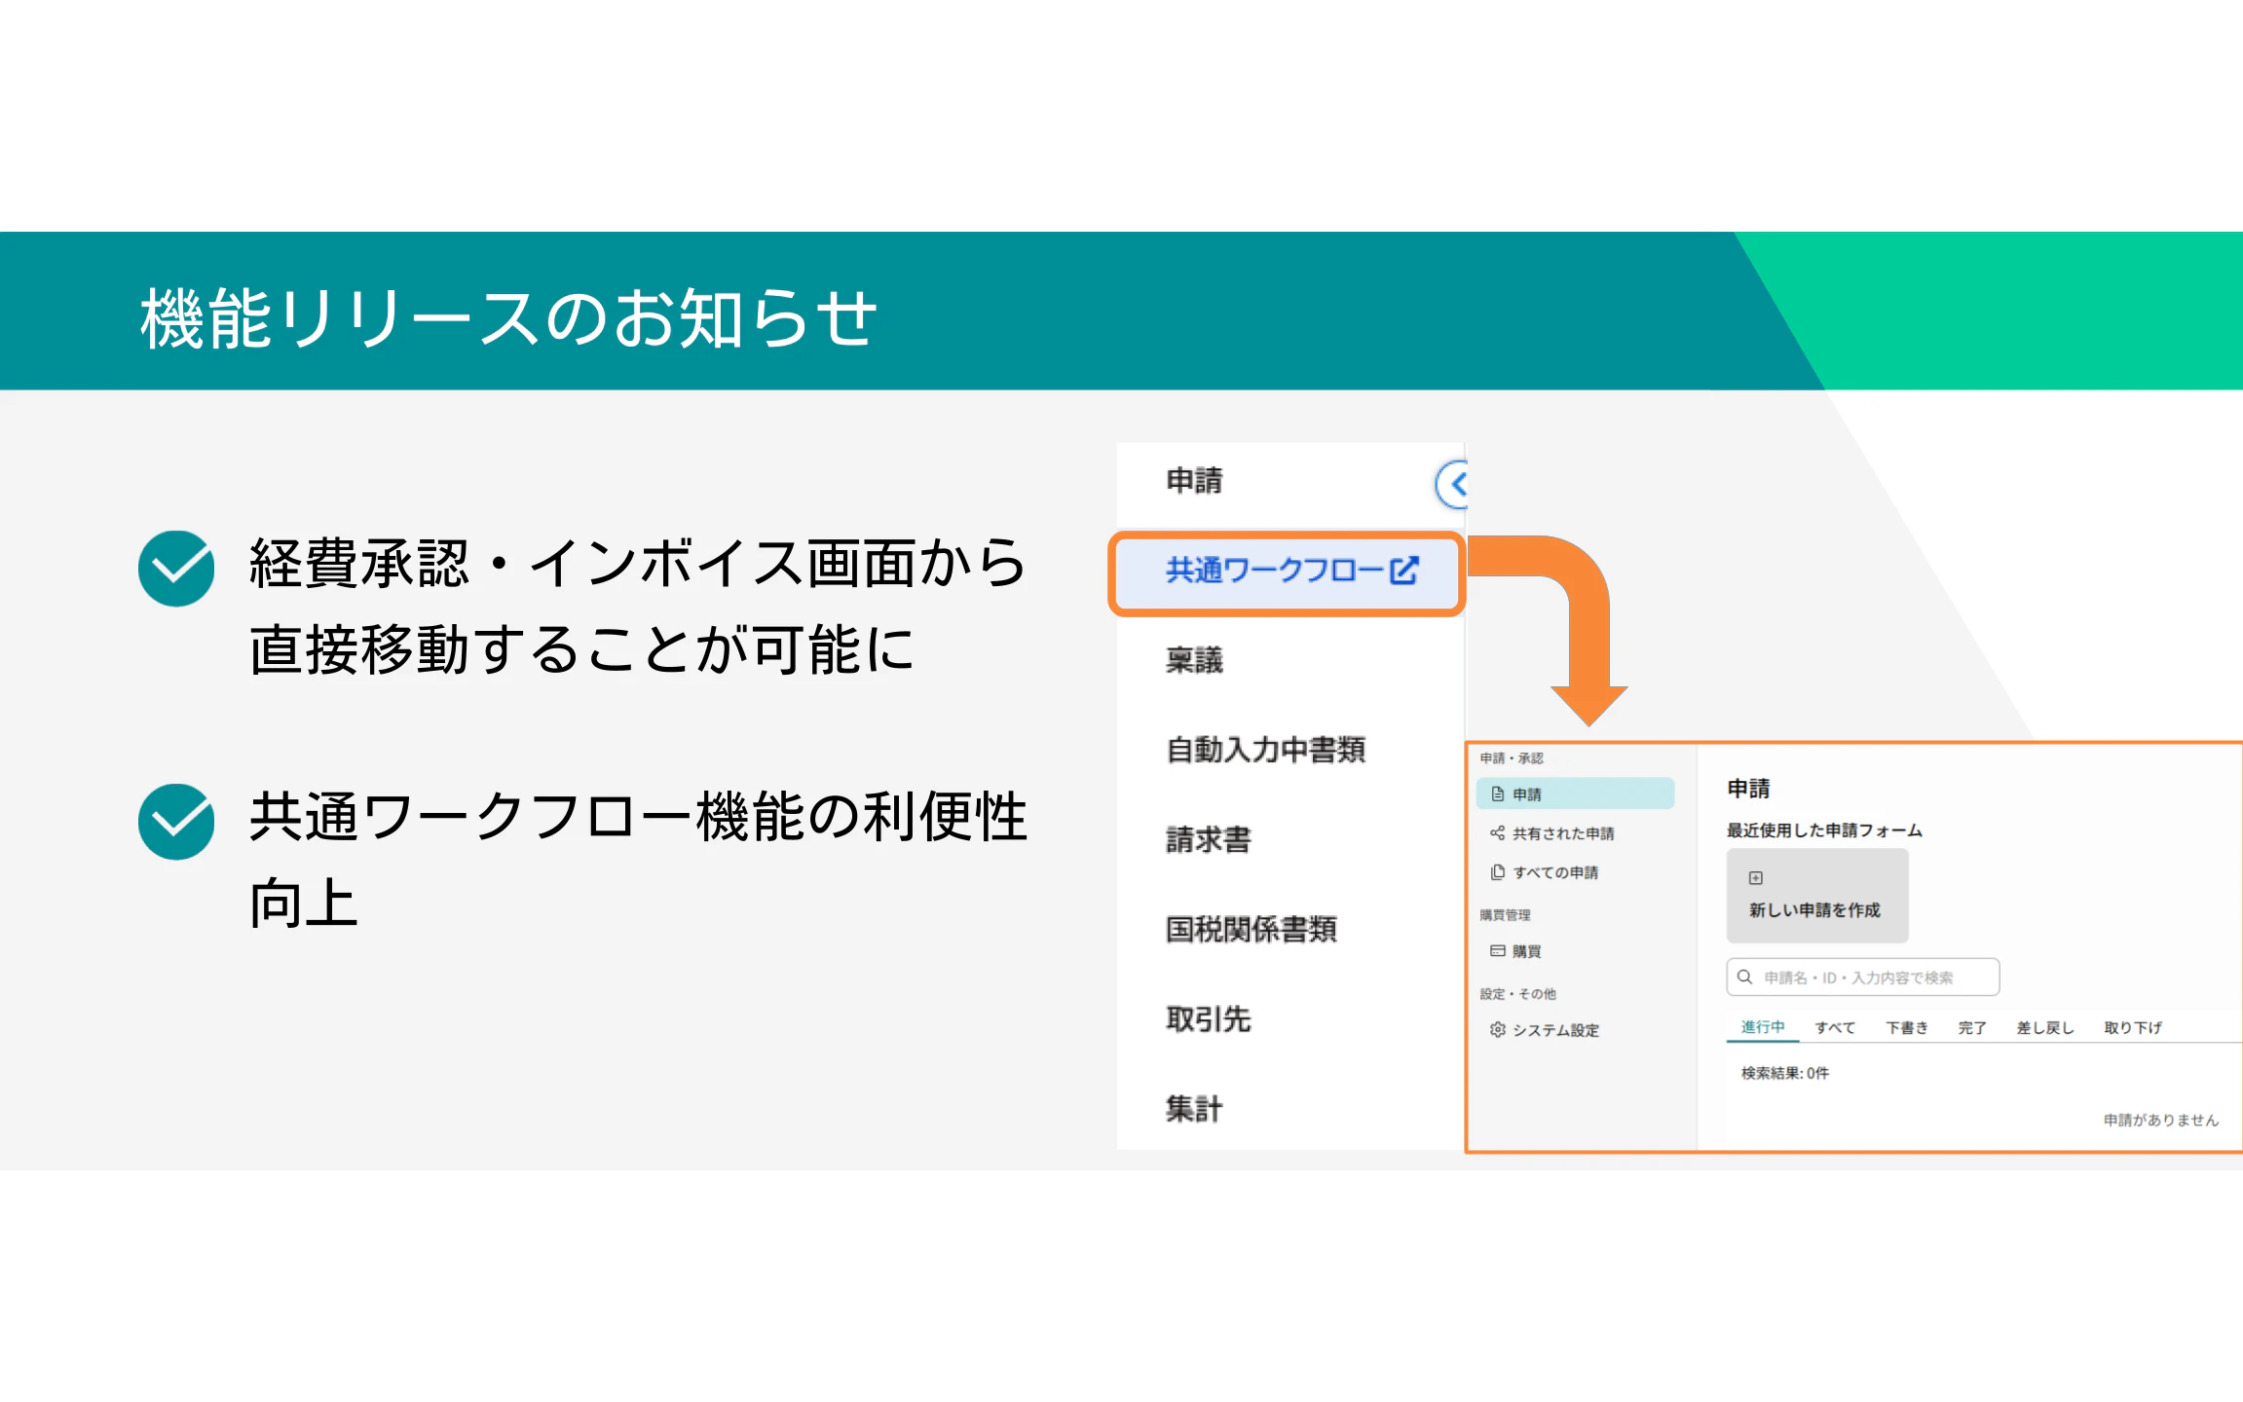Collapse the sidebar with the chevron arrow
2243x1402 pixels.
[x=1455, y=484]
